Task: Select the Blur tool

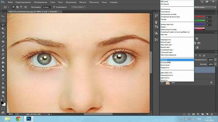Action: (3, 66)
